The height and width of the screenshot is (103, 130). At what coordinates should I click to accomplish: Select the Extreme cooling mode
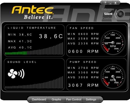[x=108, y=9]
